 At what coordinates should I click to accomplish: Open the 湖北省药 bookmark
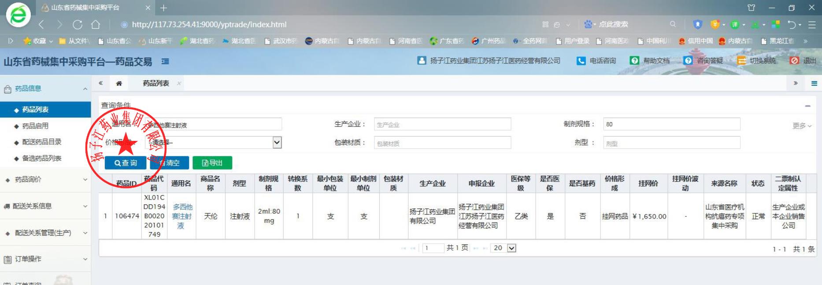pos(197,41)
